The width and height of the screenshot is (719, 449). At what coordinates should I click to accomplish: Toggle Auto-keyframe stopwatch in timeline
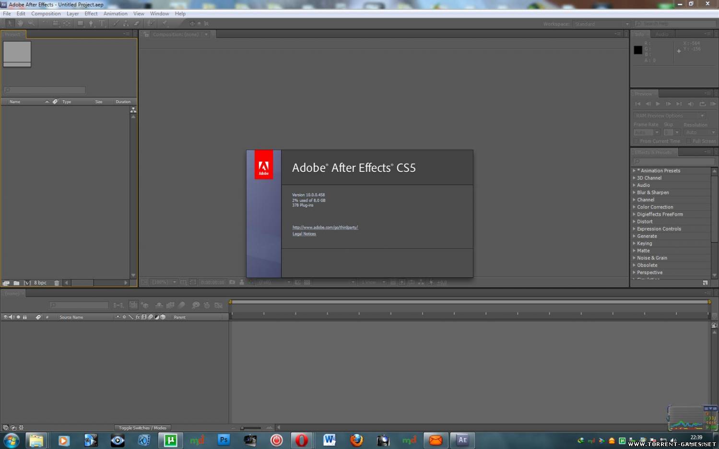click(207, 305)
